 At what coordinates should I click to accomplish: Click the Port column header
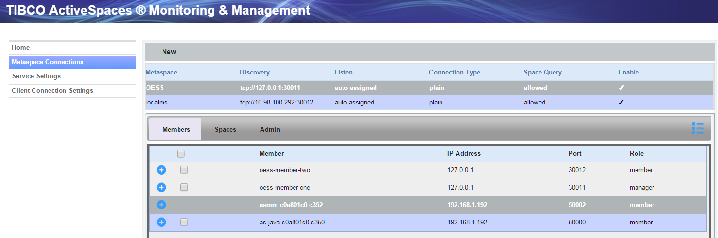coord(575,153)
